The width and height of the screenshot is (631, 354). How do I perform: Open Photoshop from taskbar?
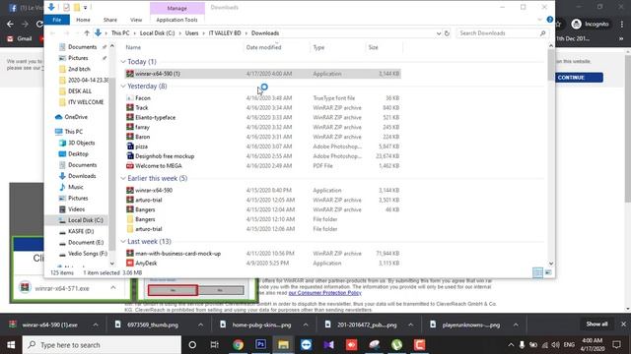point(260,345)
